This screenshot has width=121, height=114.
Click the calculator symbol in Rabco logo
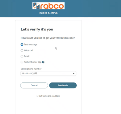pyautogui.click(x=36, y=6)
